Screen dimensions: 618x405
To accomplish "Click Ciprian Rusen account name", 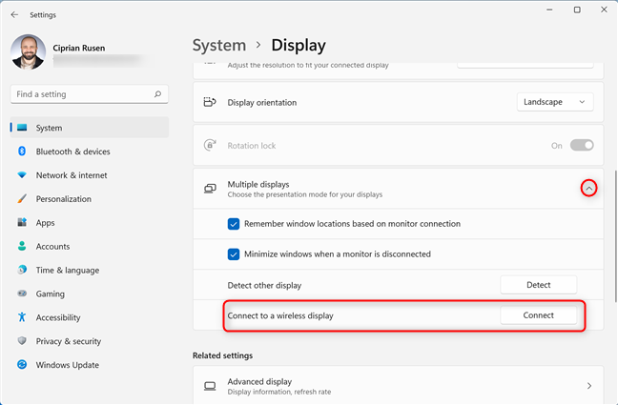I will point(79,48).
